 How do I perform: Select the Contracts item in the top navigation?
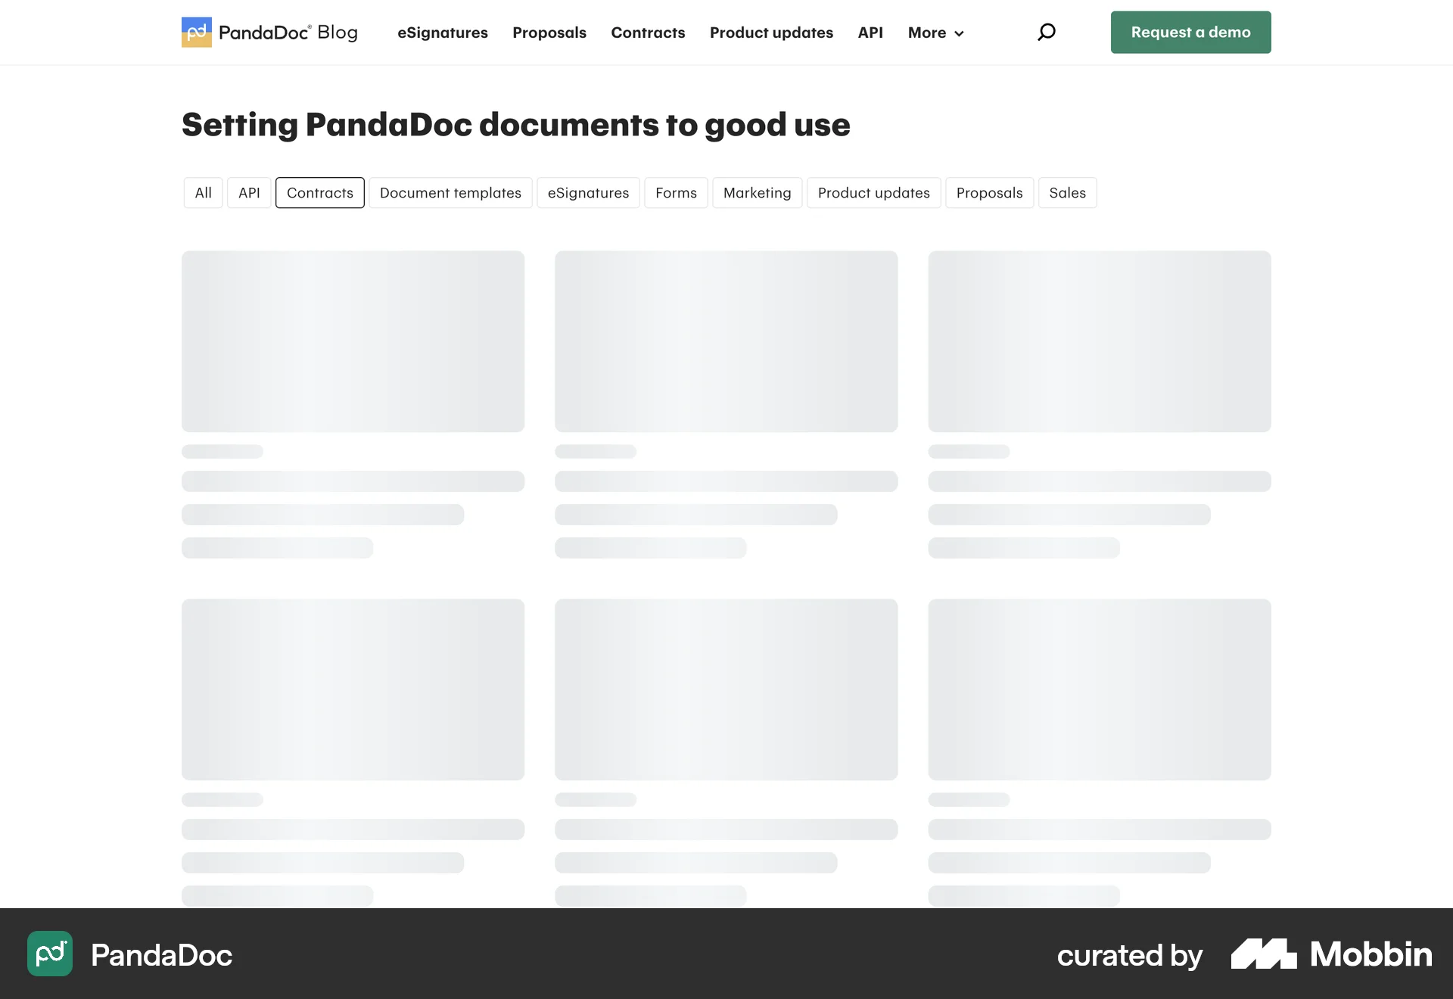648,33
